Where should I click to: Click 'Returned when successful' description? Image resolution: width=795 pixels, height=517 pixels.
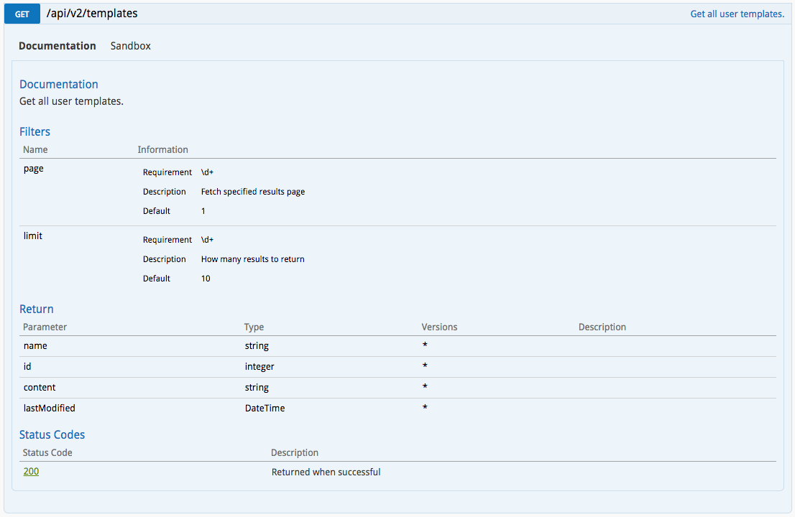(x=326, y=472)
